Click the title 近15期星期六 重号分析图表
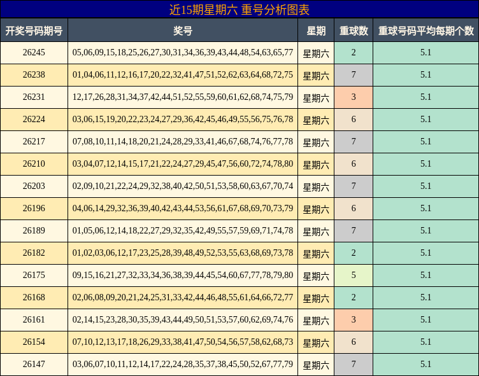Viewport: 479px width, 376px height. (x=240, y=10)
